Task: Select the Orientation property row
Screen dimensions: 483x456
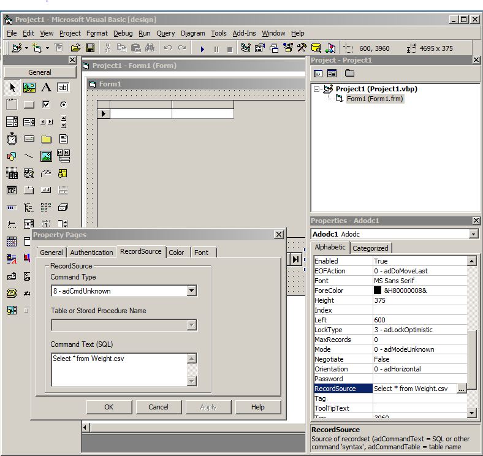Action: pos(390,369)
